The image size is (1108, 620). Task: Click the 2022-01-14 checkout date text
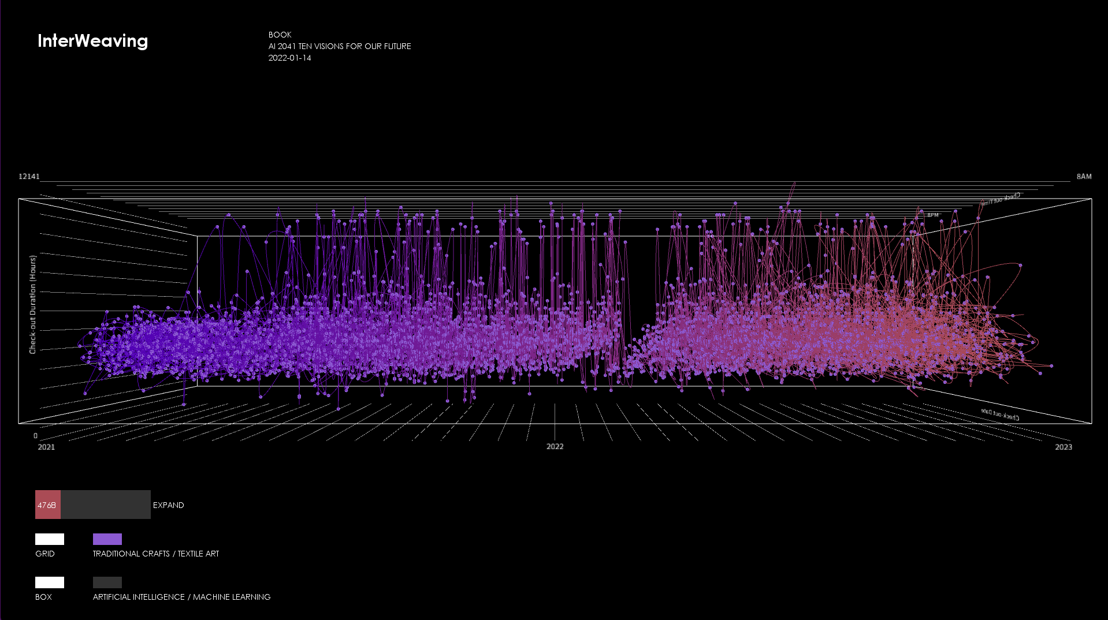pos(289,58)
